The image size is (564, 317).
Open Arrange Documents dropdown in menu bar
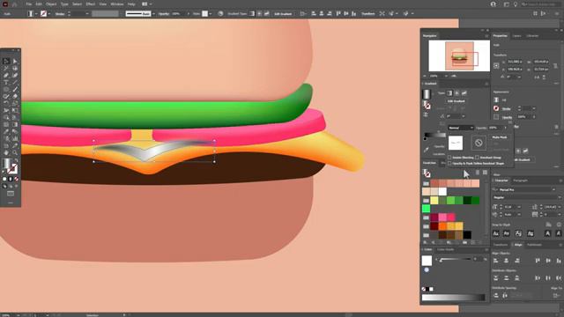tap(146, 4)
